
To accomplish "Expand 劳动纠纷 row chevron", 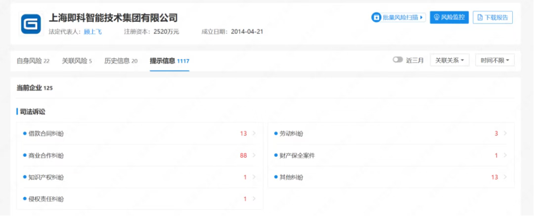I will 505,134.
